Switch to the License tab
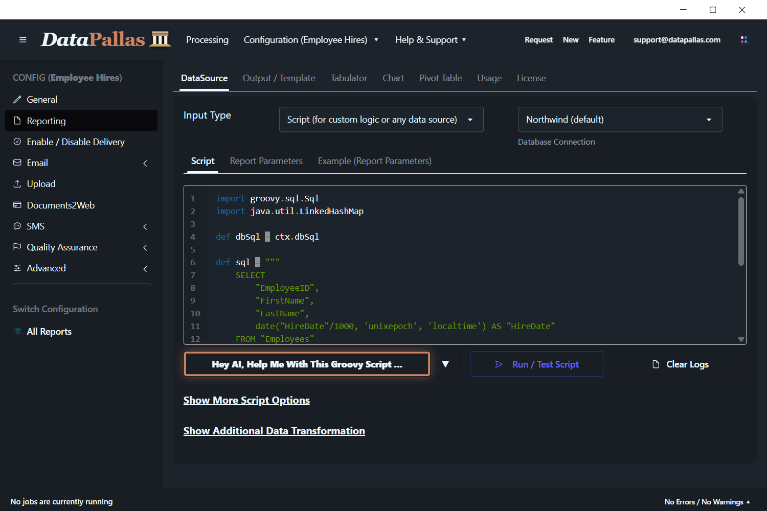767x511 pixels. [531, 78]
